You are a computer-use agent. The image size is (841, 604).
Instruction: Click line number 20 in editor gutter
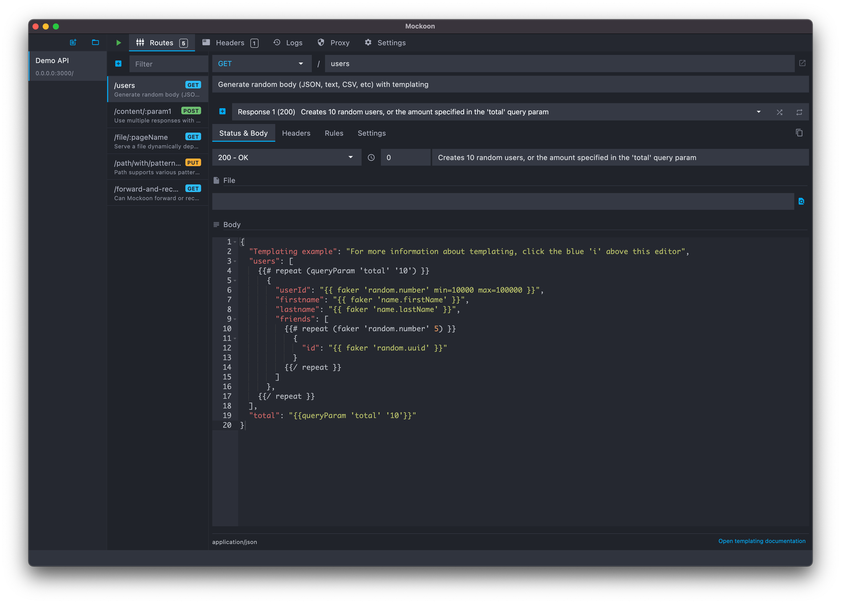click(x=227, y=425)
